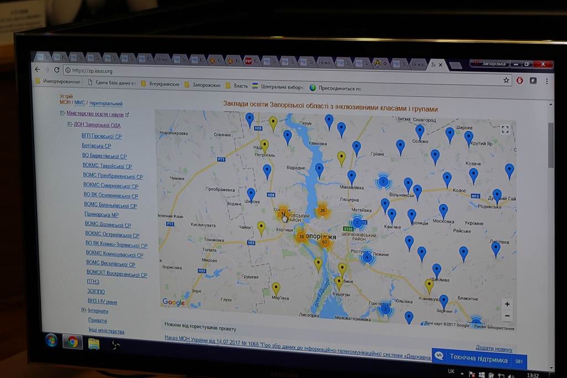Image resolution: width=567 pixels, height=378 pixels.
Task: Click the Приватні tree link
Action: 97,320
